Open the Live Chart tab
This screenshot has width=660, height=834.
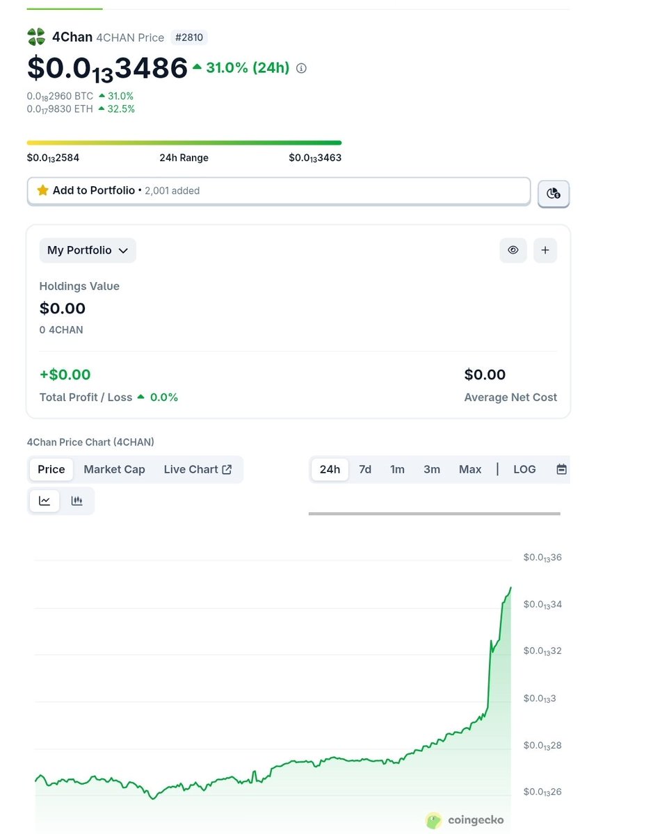click(198, 469)
